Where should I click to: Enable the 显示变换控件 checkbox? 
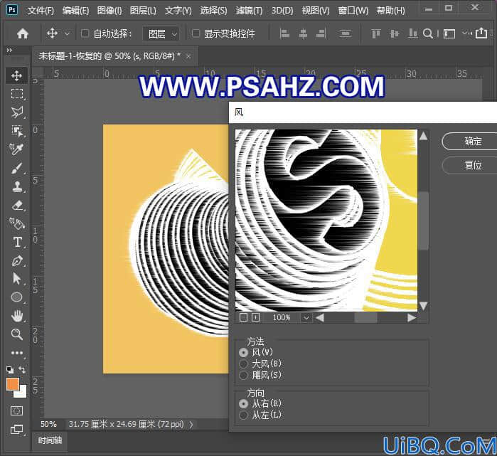[x=196, y=33]
